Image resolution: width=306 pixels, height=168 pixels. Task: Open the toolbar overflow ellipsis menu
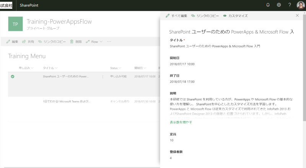tap(109, 42)
